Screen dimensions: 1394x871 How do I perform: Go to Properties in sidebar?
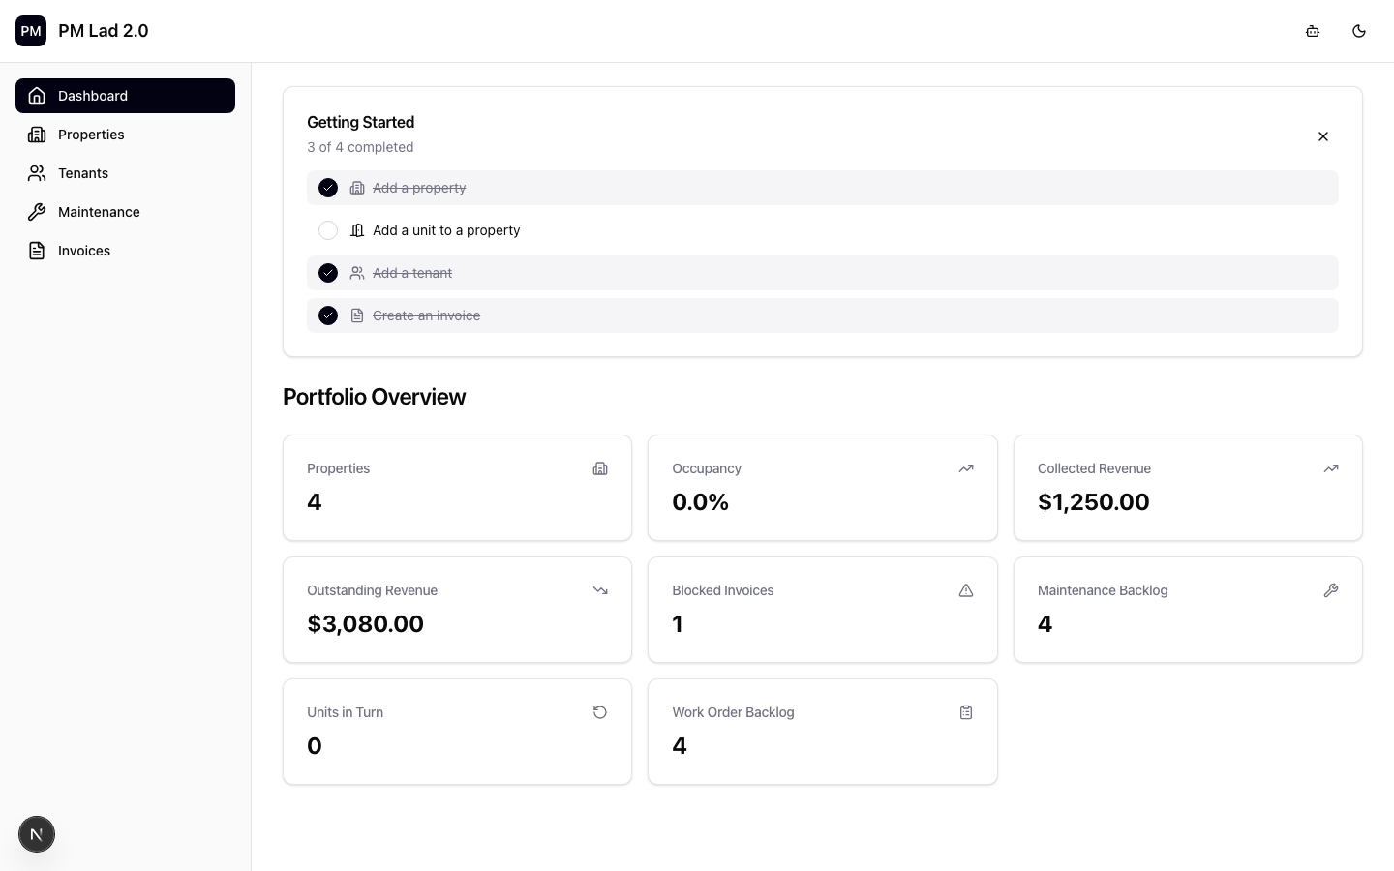[x=125, y=135]
